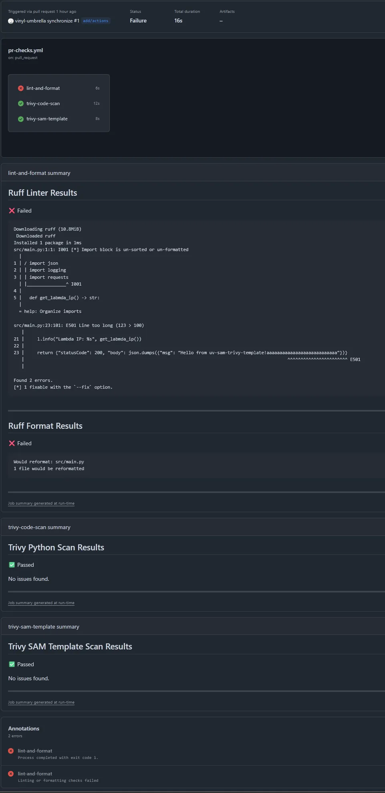Click job summary link under Trivy SAM Template
The height and width of the screenshot is (793, 385).
pyautogui.click(x=41, y=702)
